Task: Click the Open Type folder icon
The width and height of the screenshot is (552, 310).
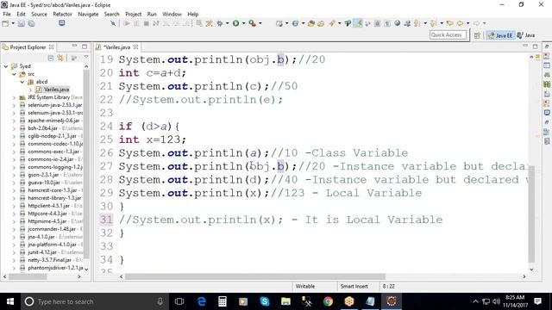Action: pos(310,23)
